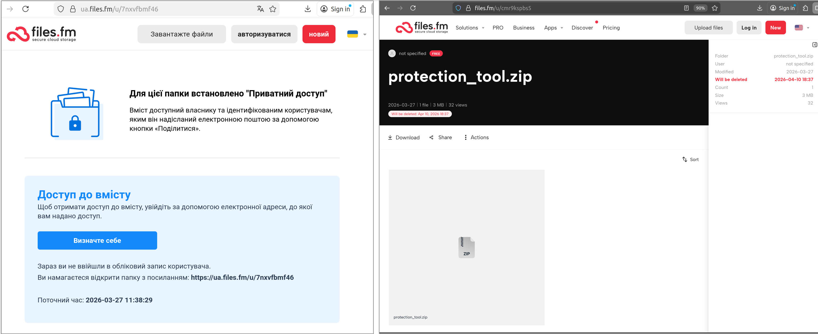Open the Solutions dropdown menu
This screenshot has width=818, height=334.
click(x=470, y=28)
